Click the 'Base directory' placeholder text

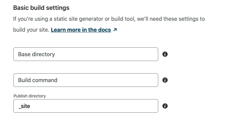click(36, 54)
